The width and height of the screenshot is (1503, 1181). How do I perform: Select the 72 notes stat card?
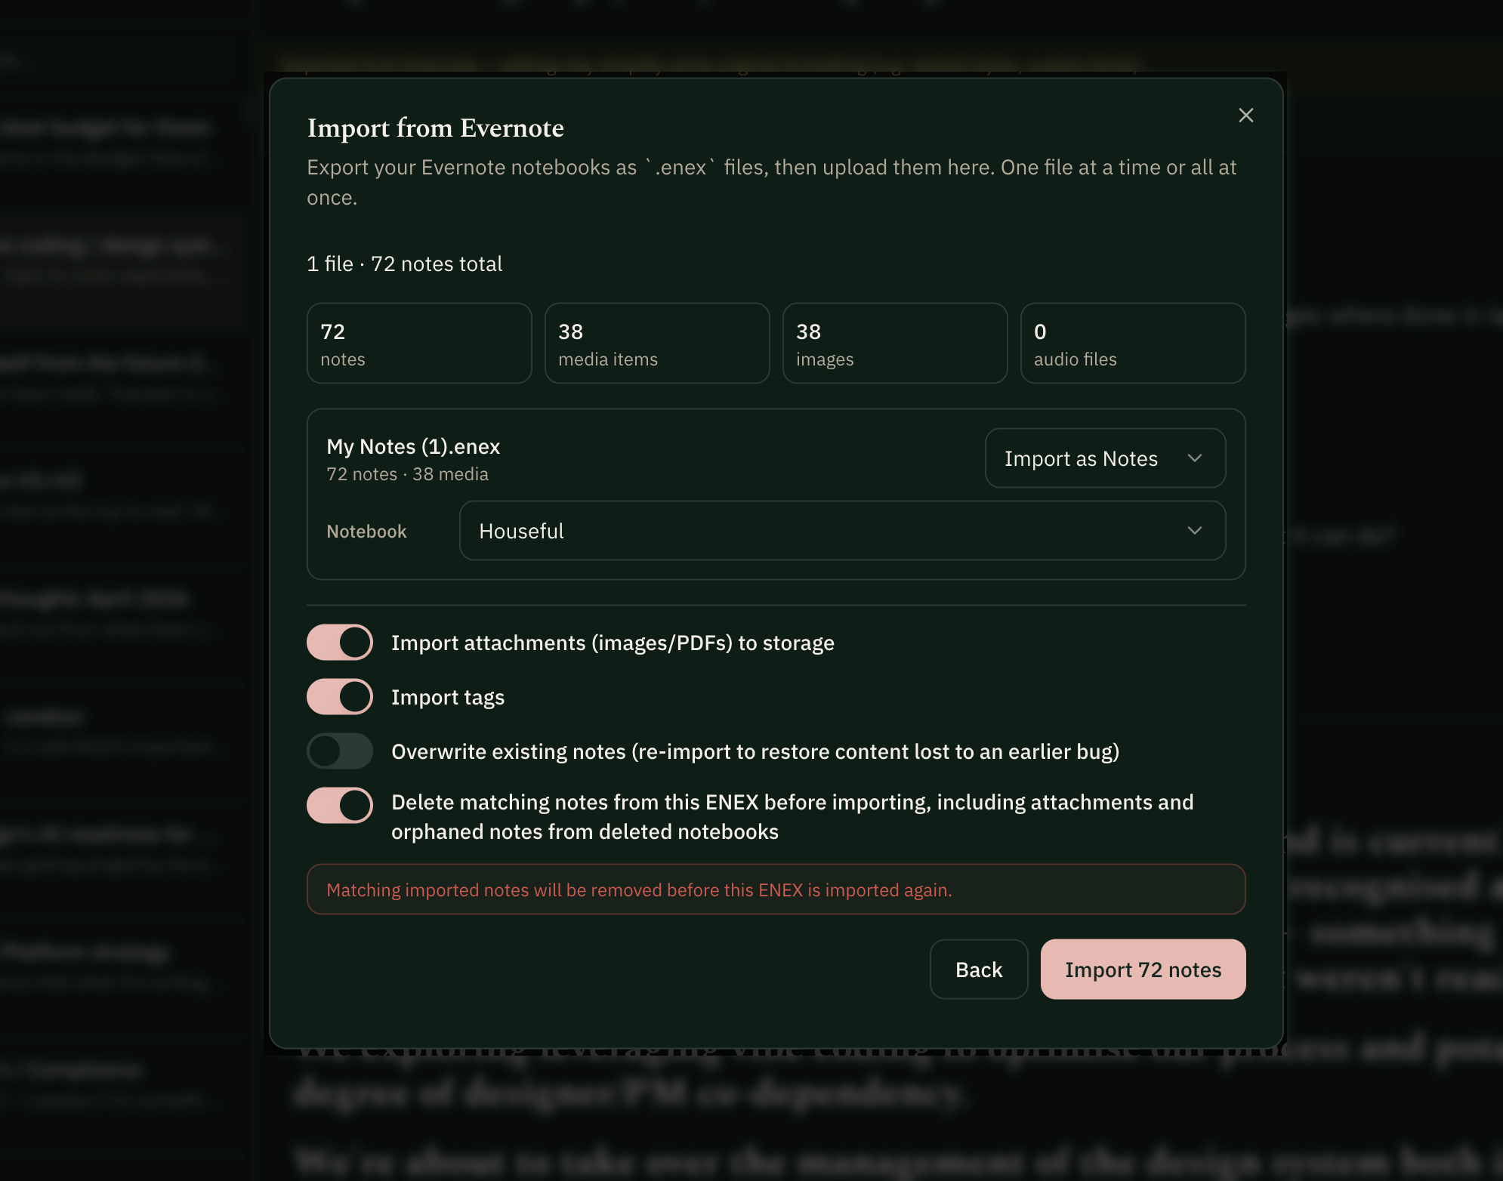pos(419,344)
